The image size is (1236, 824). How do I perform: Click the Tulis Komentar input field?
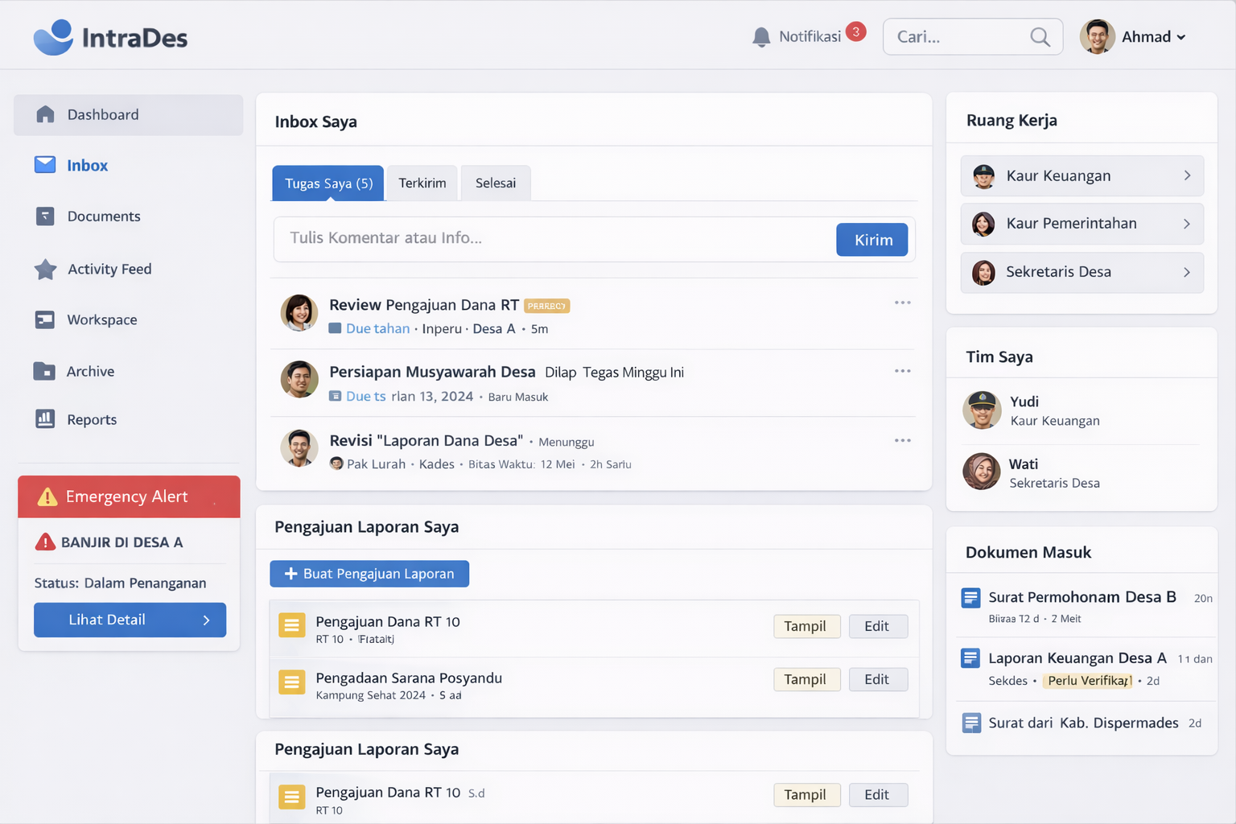coord(555,239)
